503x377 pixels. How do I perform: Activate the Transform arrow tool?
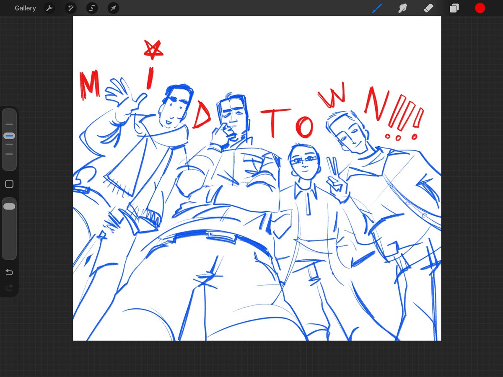click(x=113, y=8)
